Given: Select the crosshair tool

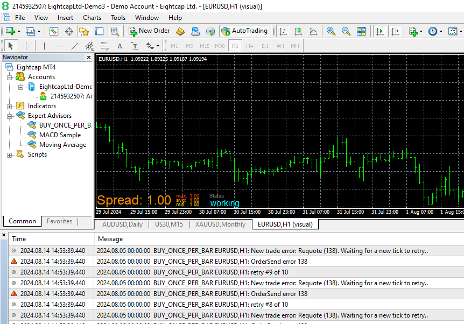Looking at the screenshot, I should click(x=26, y=46).
